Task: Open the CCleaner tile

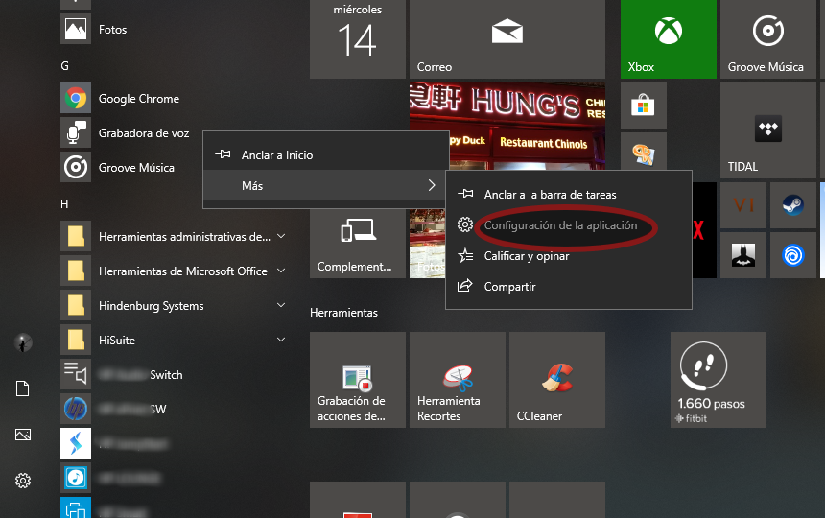Action: click(557, 380)
